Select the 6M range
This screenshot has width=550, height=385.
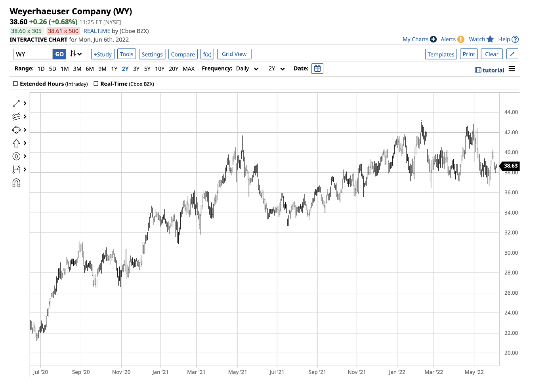click(x=90, y=69)
